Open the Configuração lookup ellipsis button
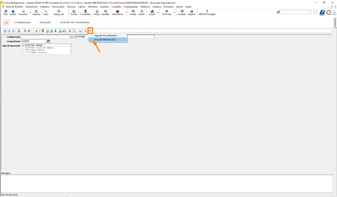337x197 pixels. tap(73, 37)
